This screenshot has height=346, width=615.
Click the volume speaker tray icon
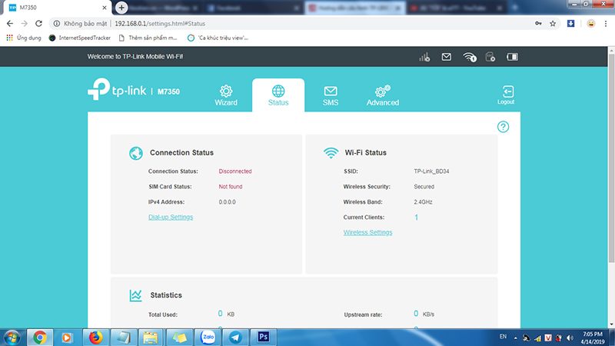tap(570, 338)
